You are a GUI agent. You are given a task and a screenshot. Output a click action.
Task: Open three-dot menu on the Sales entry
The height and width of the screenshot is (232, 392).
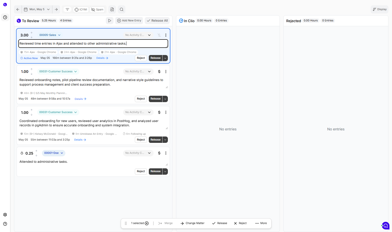pyautogui.click(x=166, y=35)
